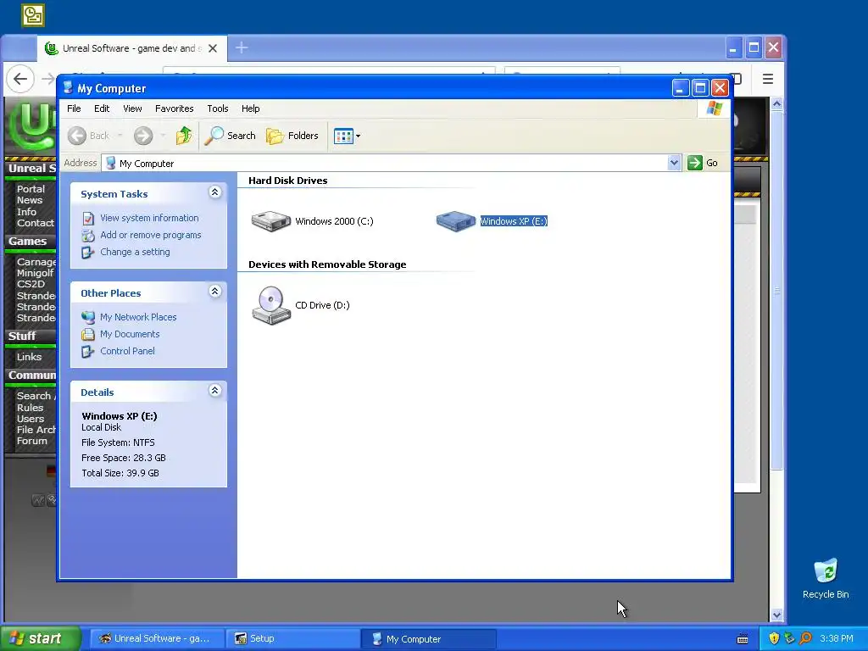This screenshot has width=868, height=651.
Task: Click Portal in the Unreal Software sidebar
Action: tap(31, 189)
